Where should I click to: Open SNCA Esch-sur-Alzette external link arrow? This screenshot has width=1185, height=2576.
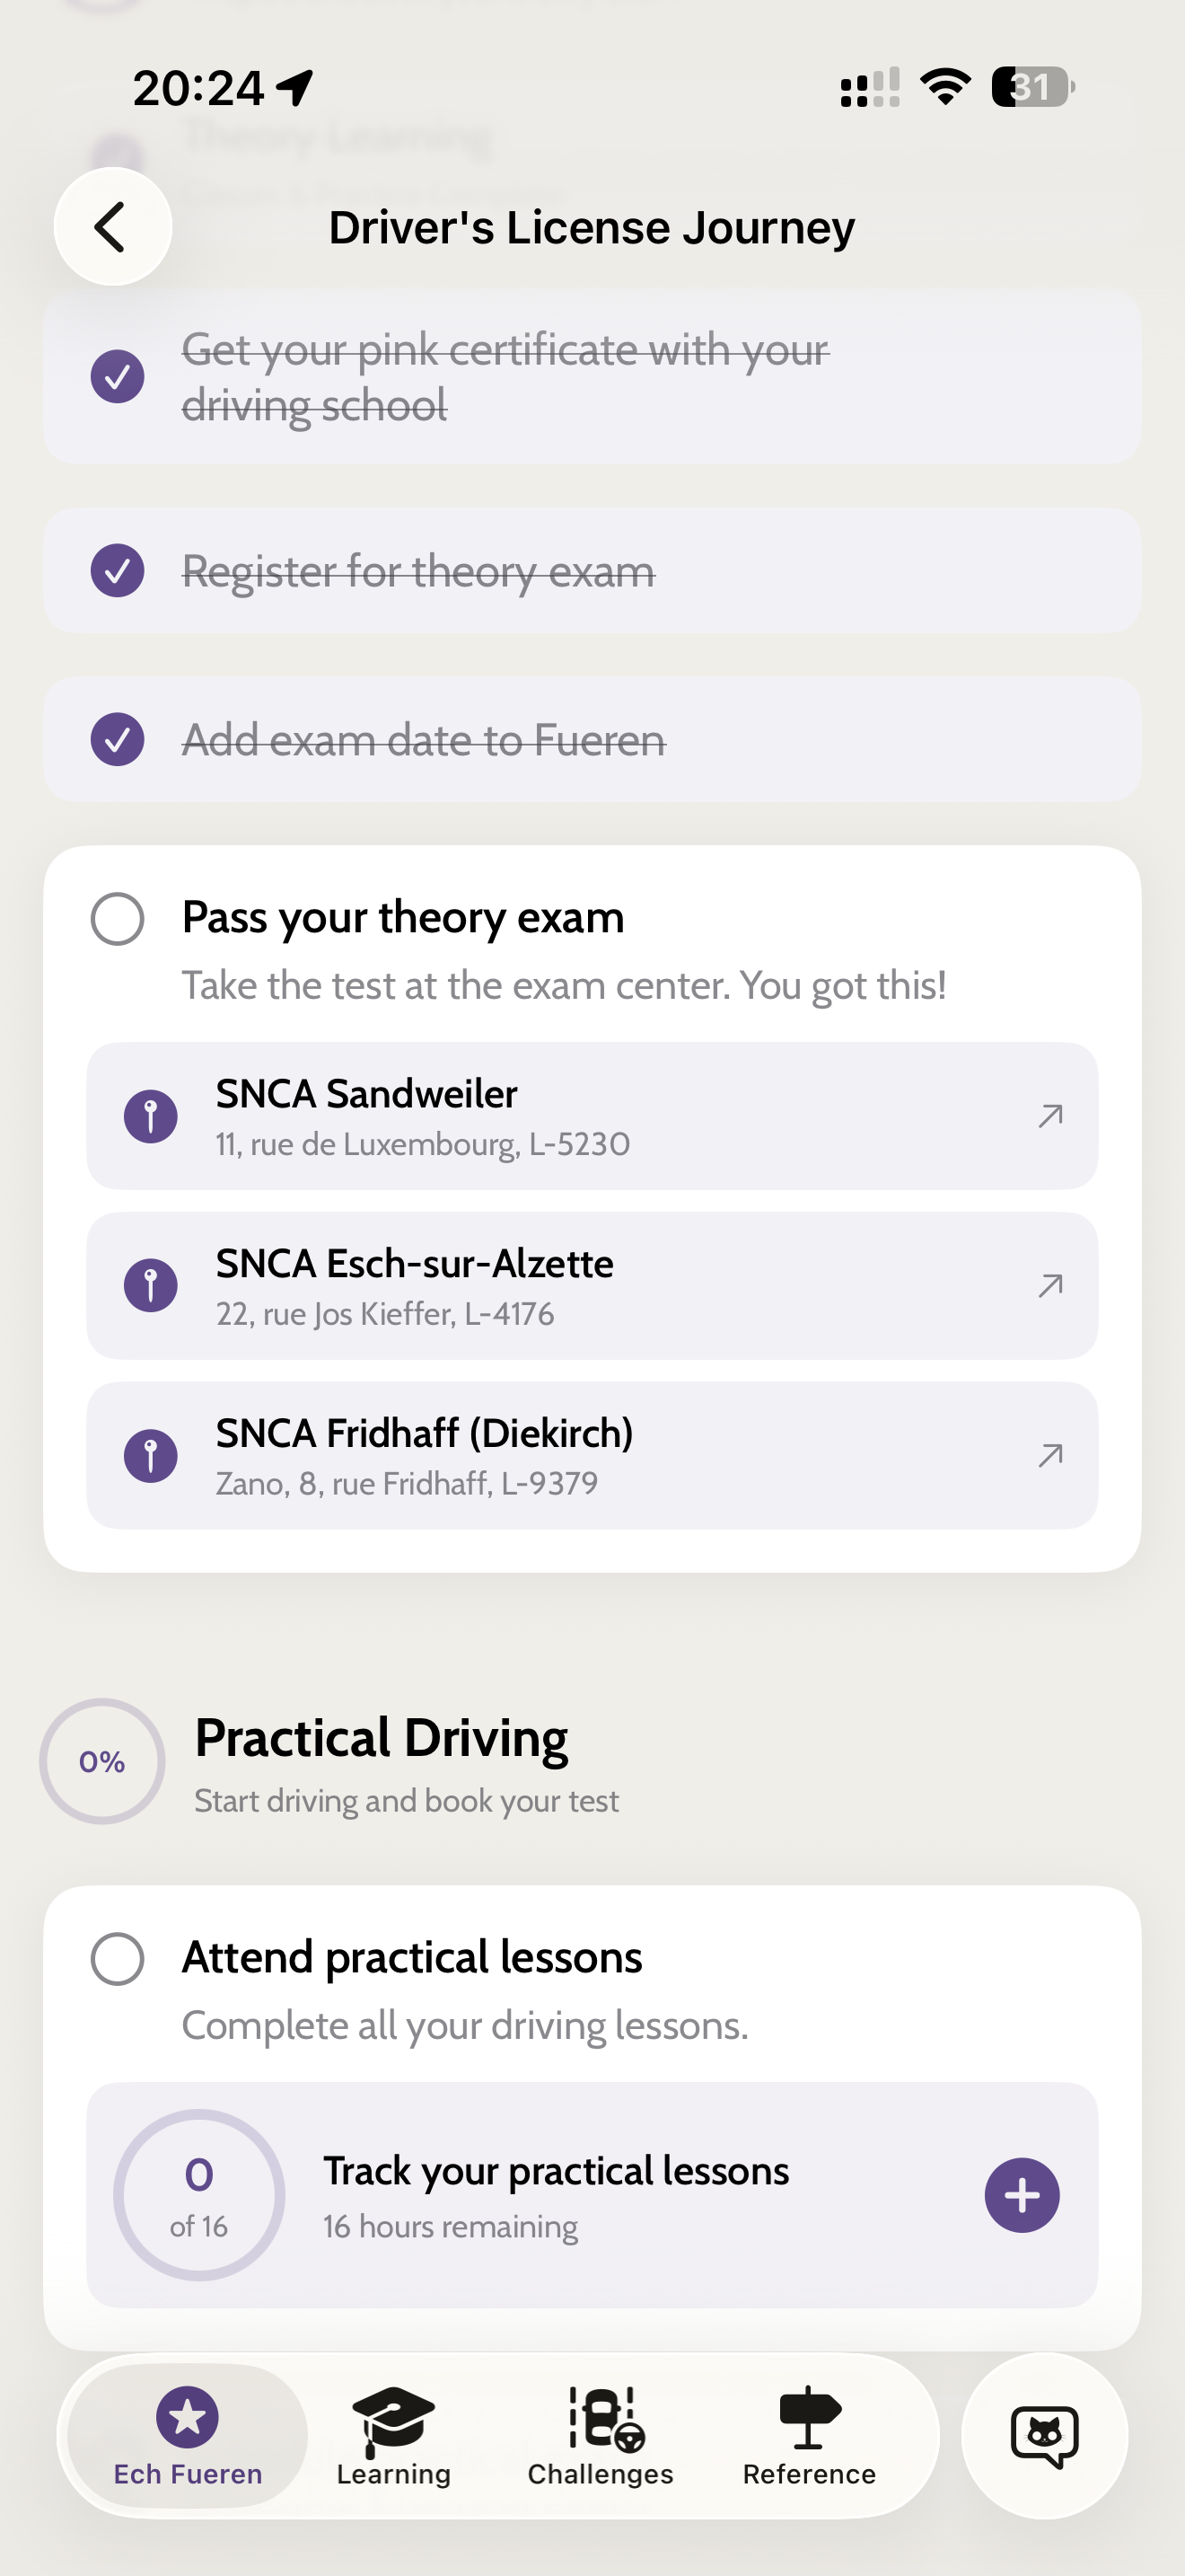click(x=1049, y=1285)
